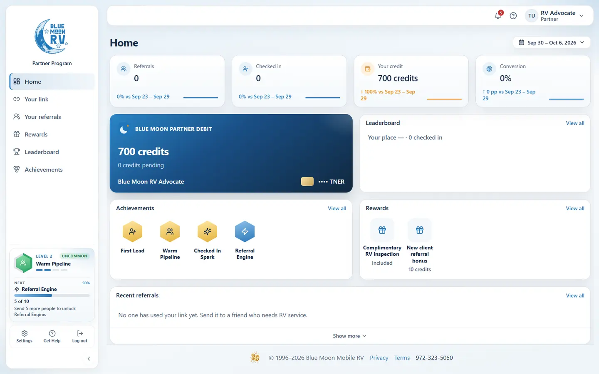The image size is (599, 374).
Task: Open the Complimentary RV inspection reward gift icon
Action: 382,230
